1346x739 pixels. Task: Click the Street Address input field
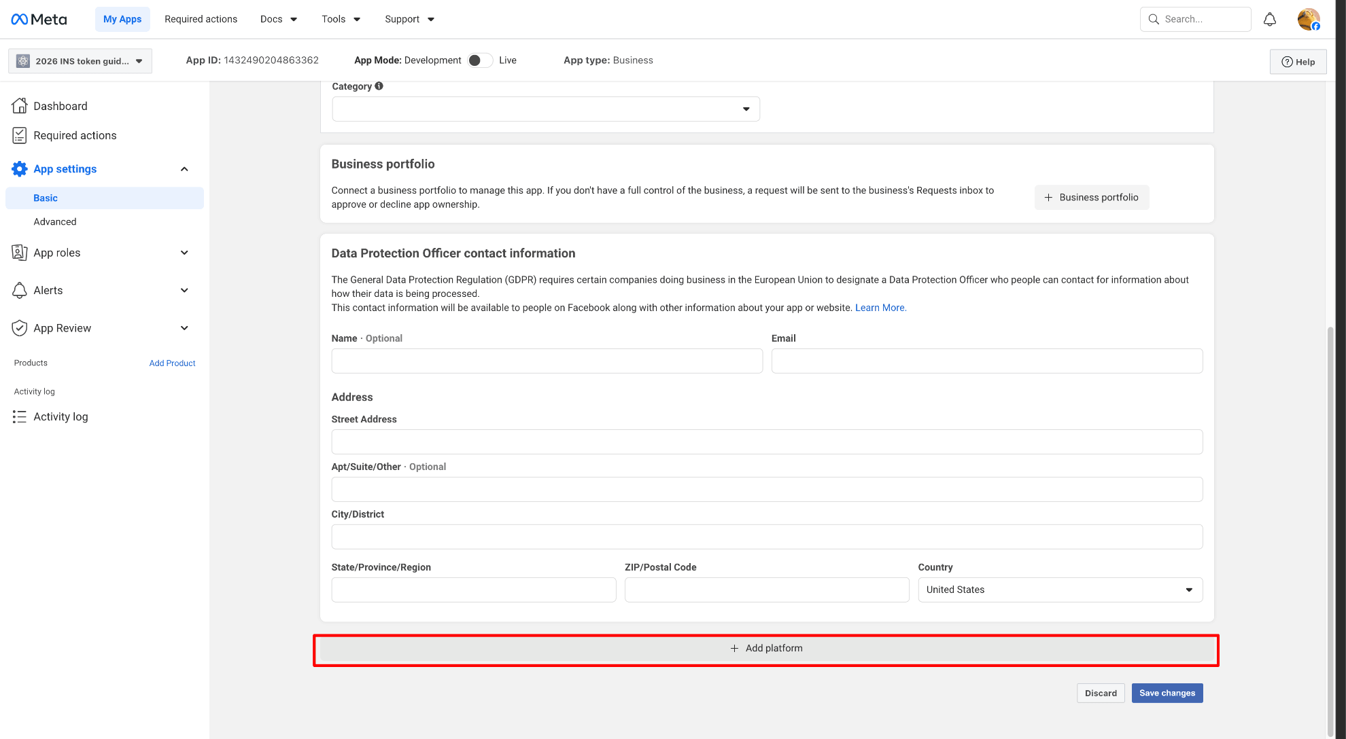click(x=766, y=441)
